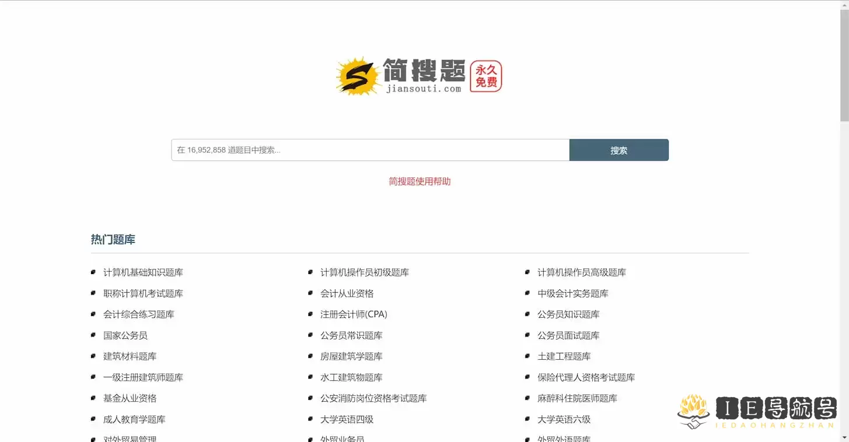The height and width of the screenshot is (442, 849).
Task: Open 公务员面试题库 link
Action: tap(568, 335)
